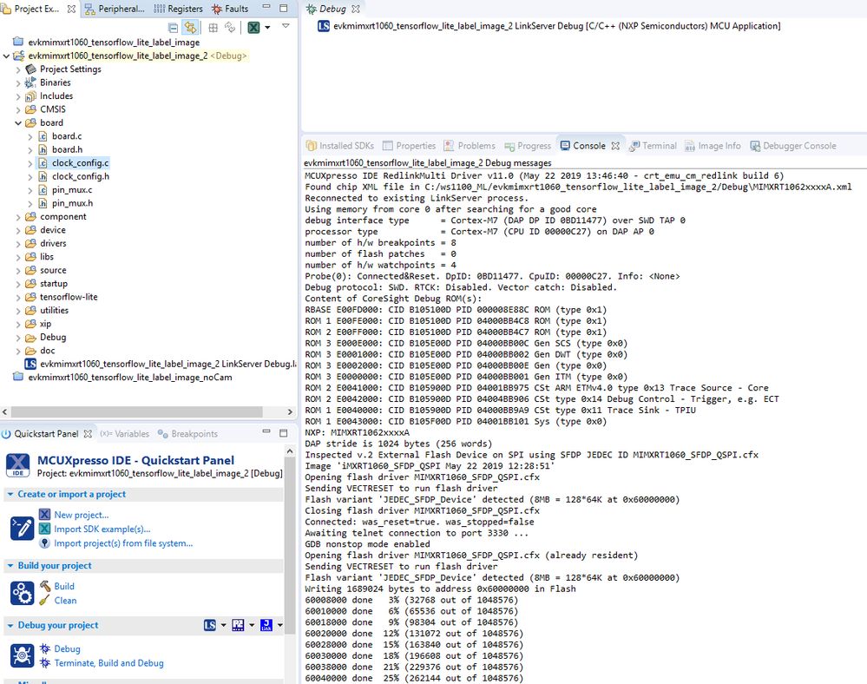Screen dimensions: 867x684
Task: Click the green X SDK icon
Action: point(253,27)
